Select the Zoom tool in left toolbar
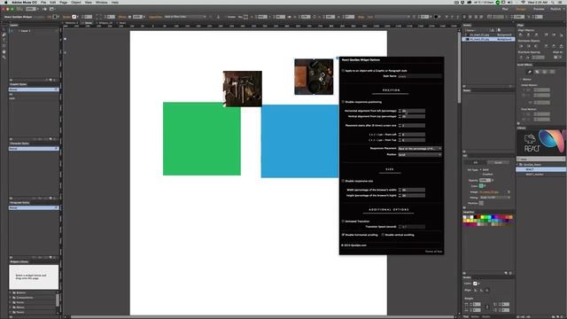This screenshot has width=567, height=319. point(4,58)
